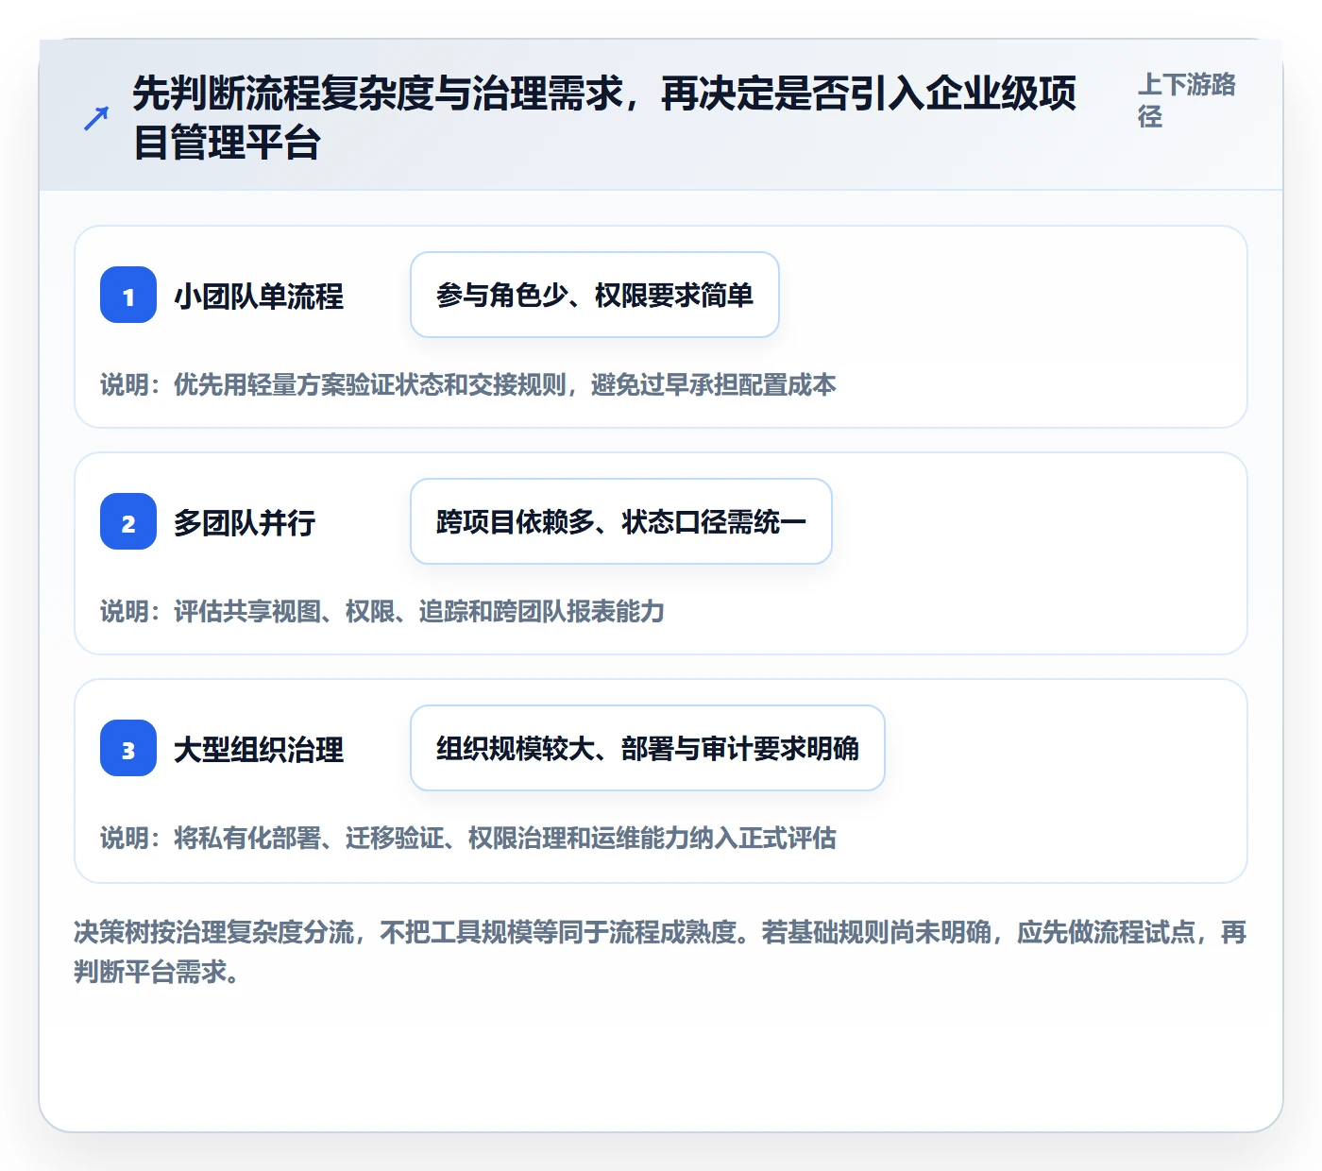Click the summary paragraph starting 决策树按治理复杂度
The image size is (1322, 1171).
coord(660,952)
